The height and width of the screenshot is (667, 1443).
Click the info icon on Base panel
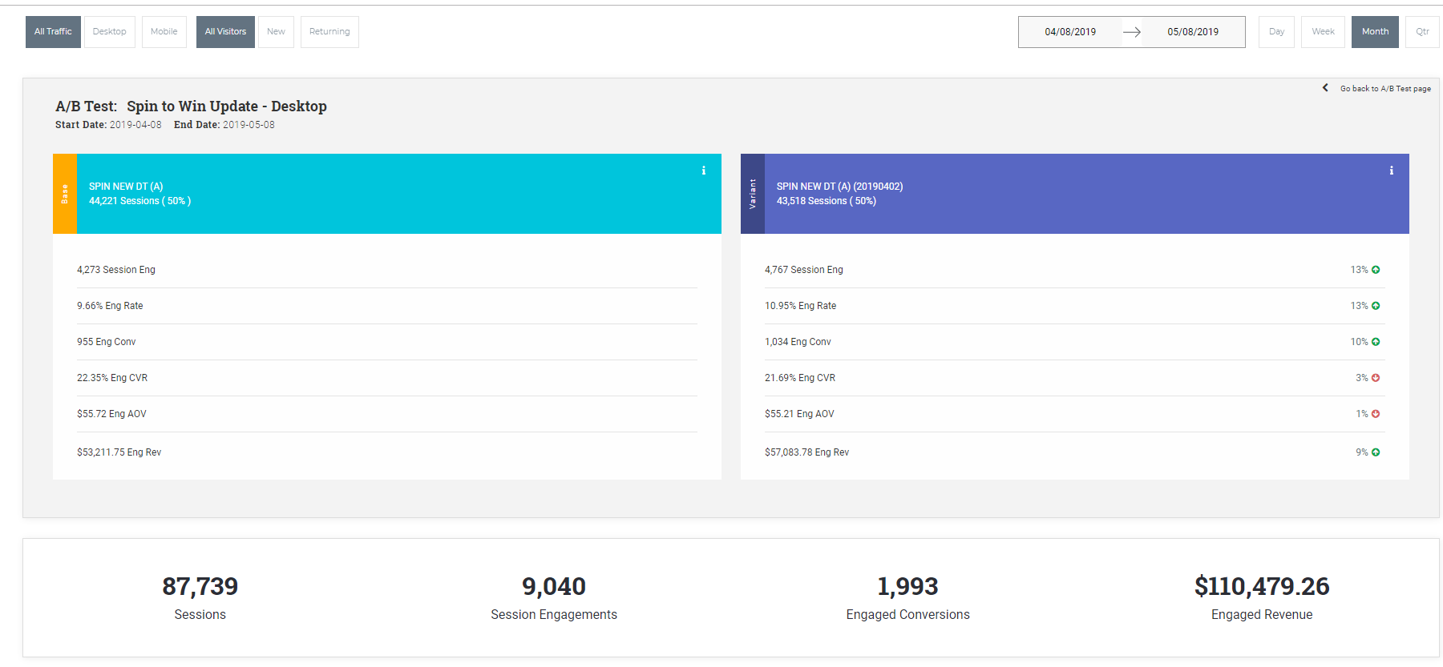click(704, 171)
